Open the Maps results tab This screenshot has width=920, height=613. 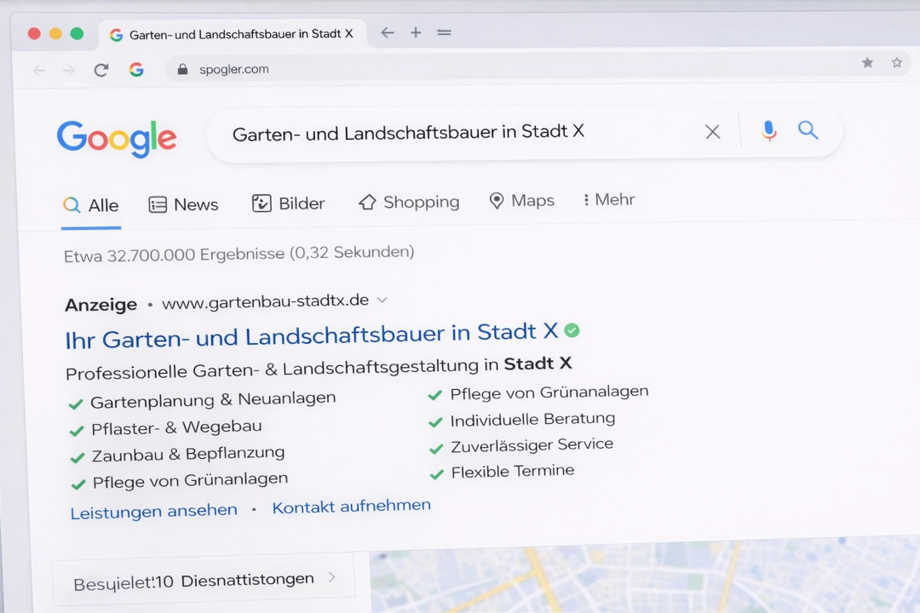click(521, 201)
